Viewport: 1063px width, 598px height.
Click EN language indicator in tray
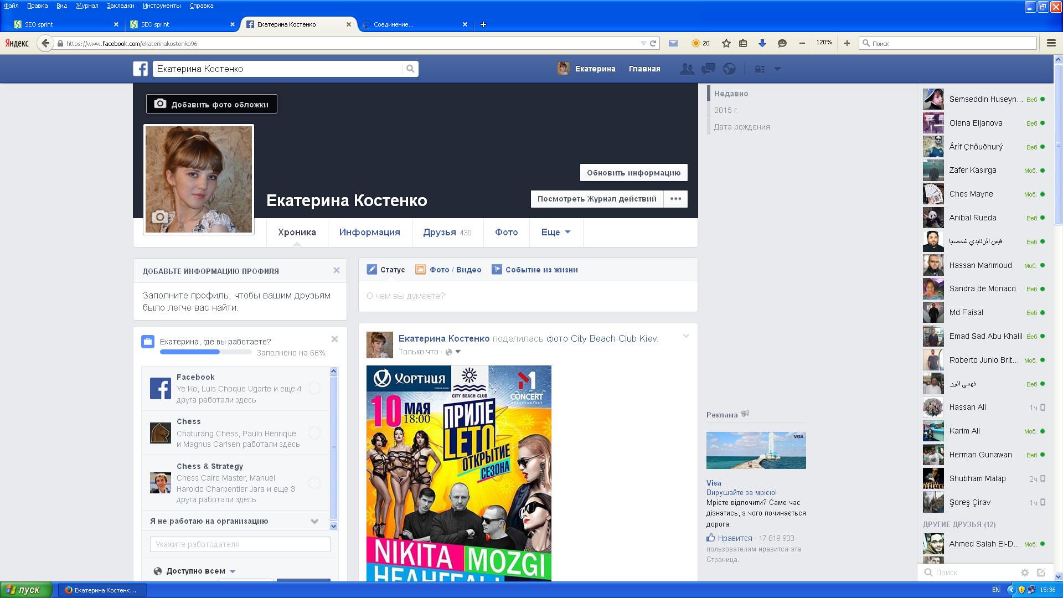coord(995,590)
